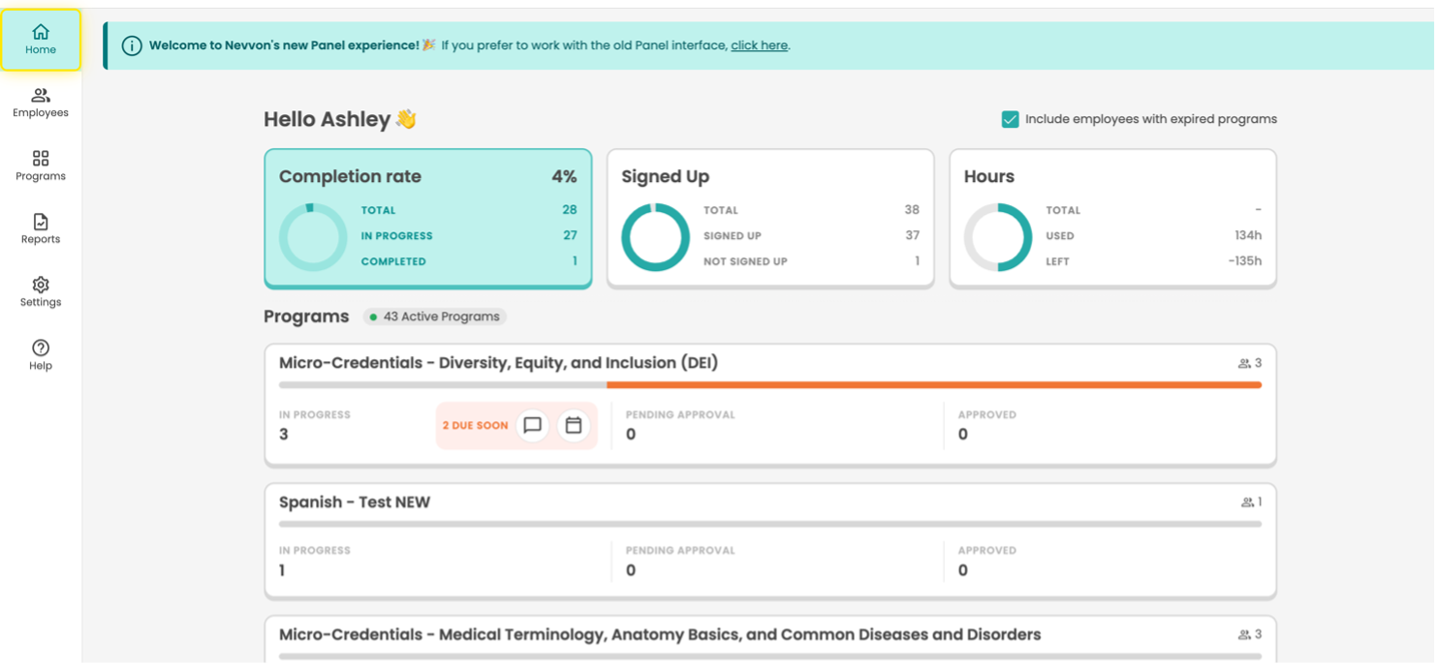Toggle the green checkbox near the employee filter
The width and height of the screenshot is (1439, 665).
(x=1011, y=118)
